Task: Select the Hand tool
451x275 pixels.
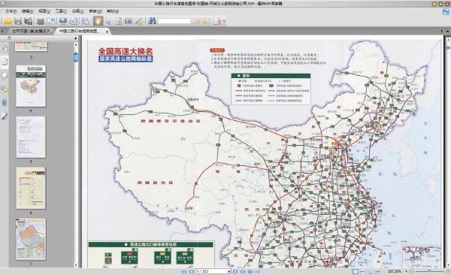Action: 98,21
